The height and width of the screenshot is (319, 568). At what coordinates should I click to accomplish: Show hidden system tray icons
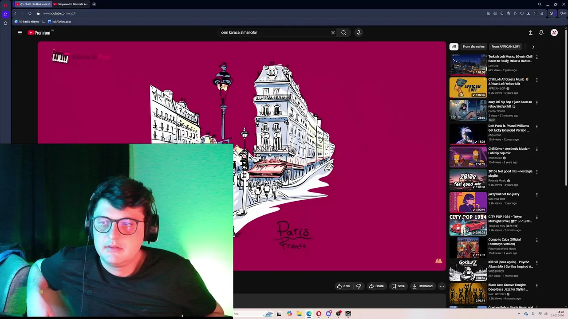[519, 314]
